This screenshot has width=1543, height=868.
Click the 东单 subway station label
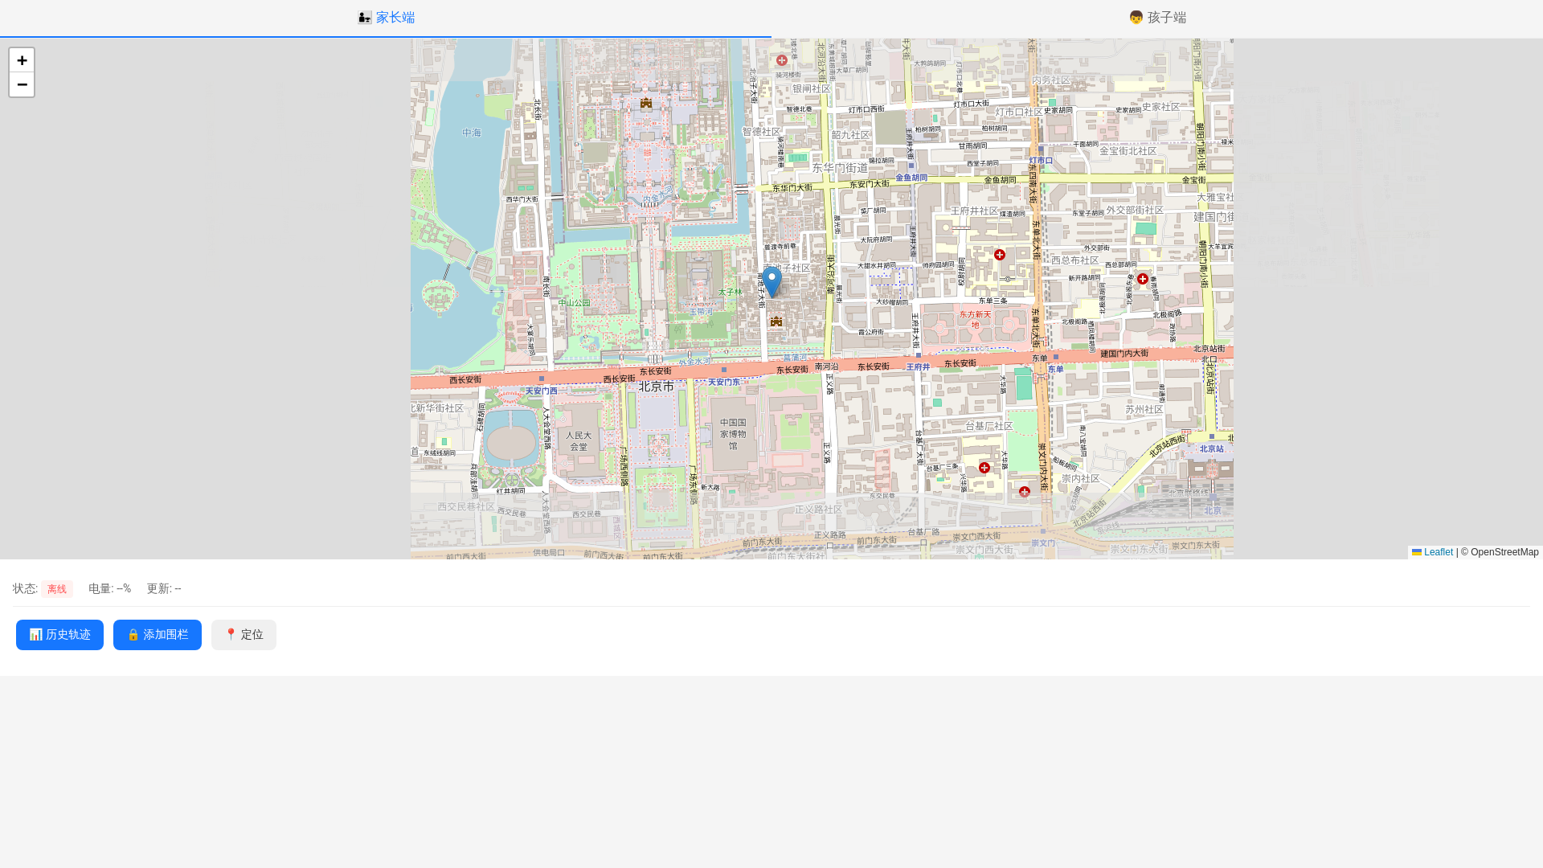(x=1055, y=369)
